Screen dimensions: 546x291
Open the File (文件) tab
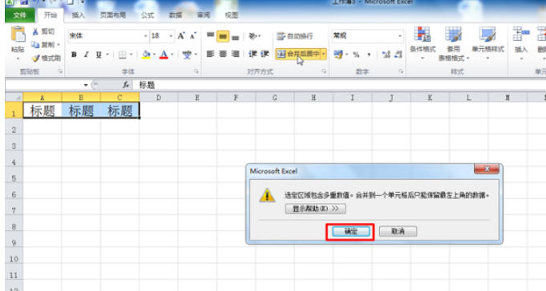[20, 15]
